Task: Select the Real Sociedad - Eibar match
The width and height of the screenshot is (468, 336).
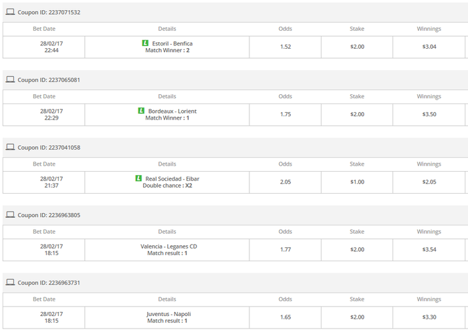Action: coord(172,178)
